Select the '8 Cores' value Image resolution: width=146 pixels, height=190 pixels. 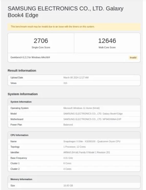(x=67, y=163)
